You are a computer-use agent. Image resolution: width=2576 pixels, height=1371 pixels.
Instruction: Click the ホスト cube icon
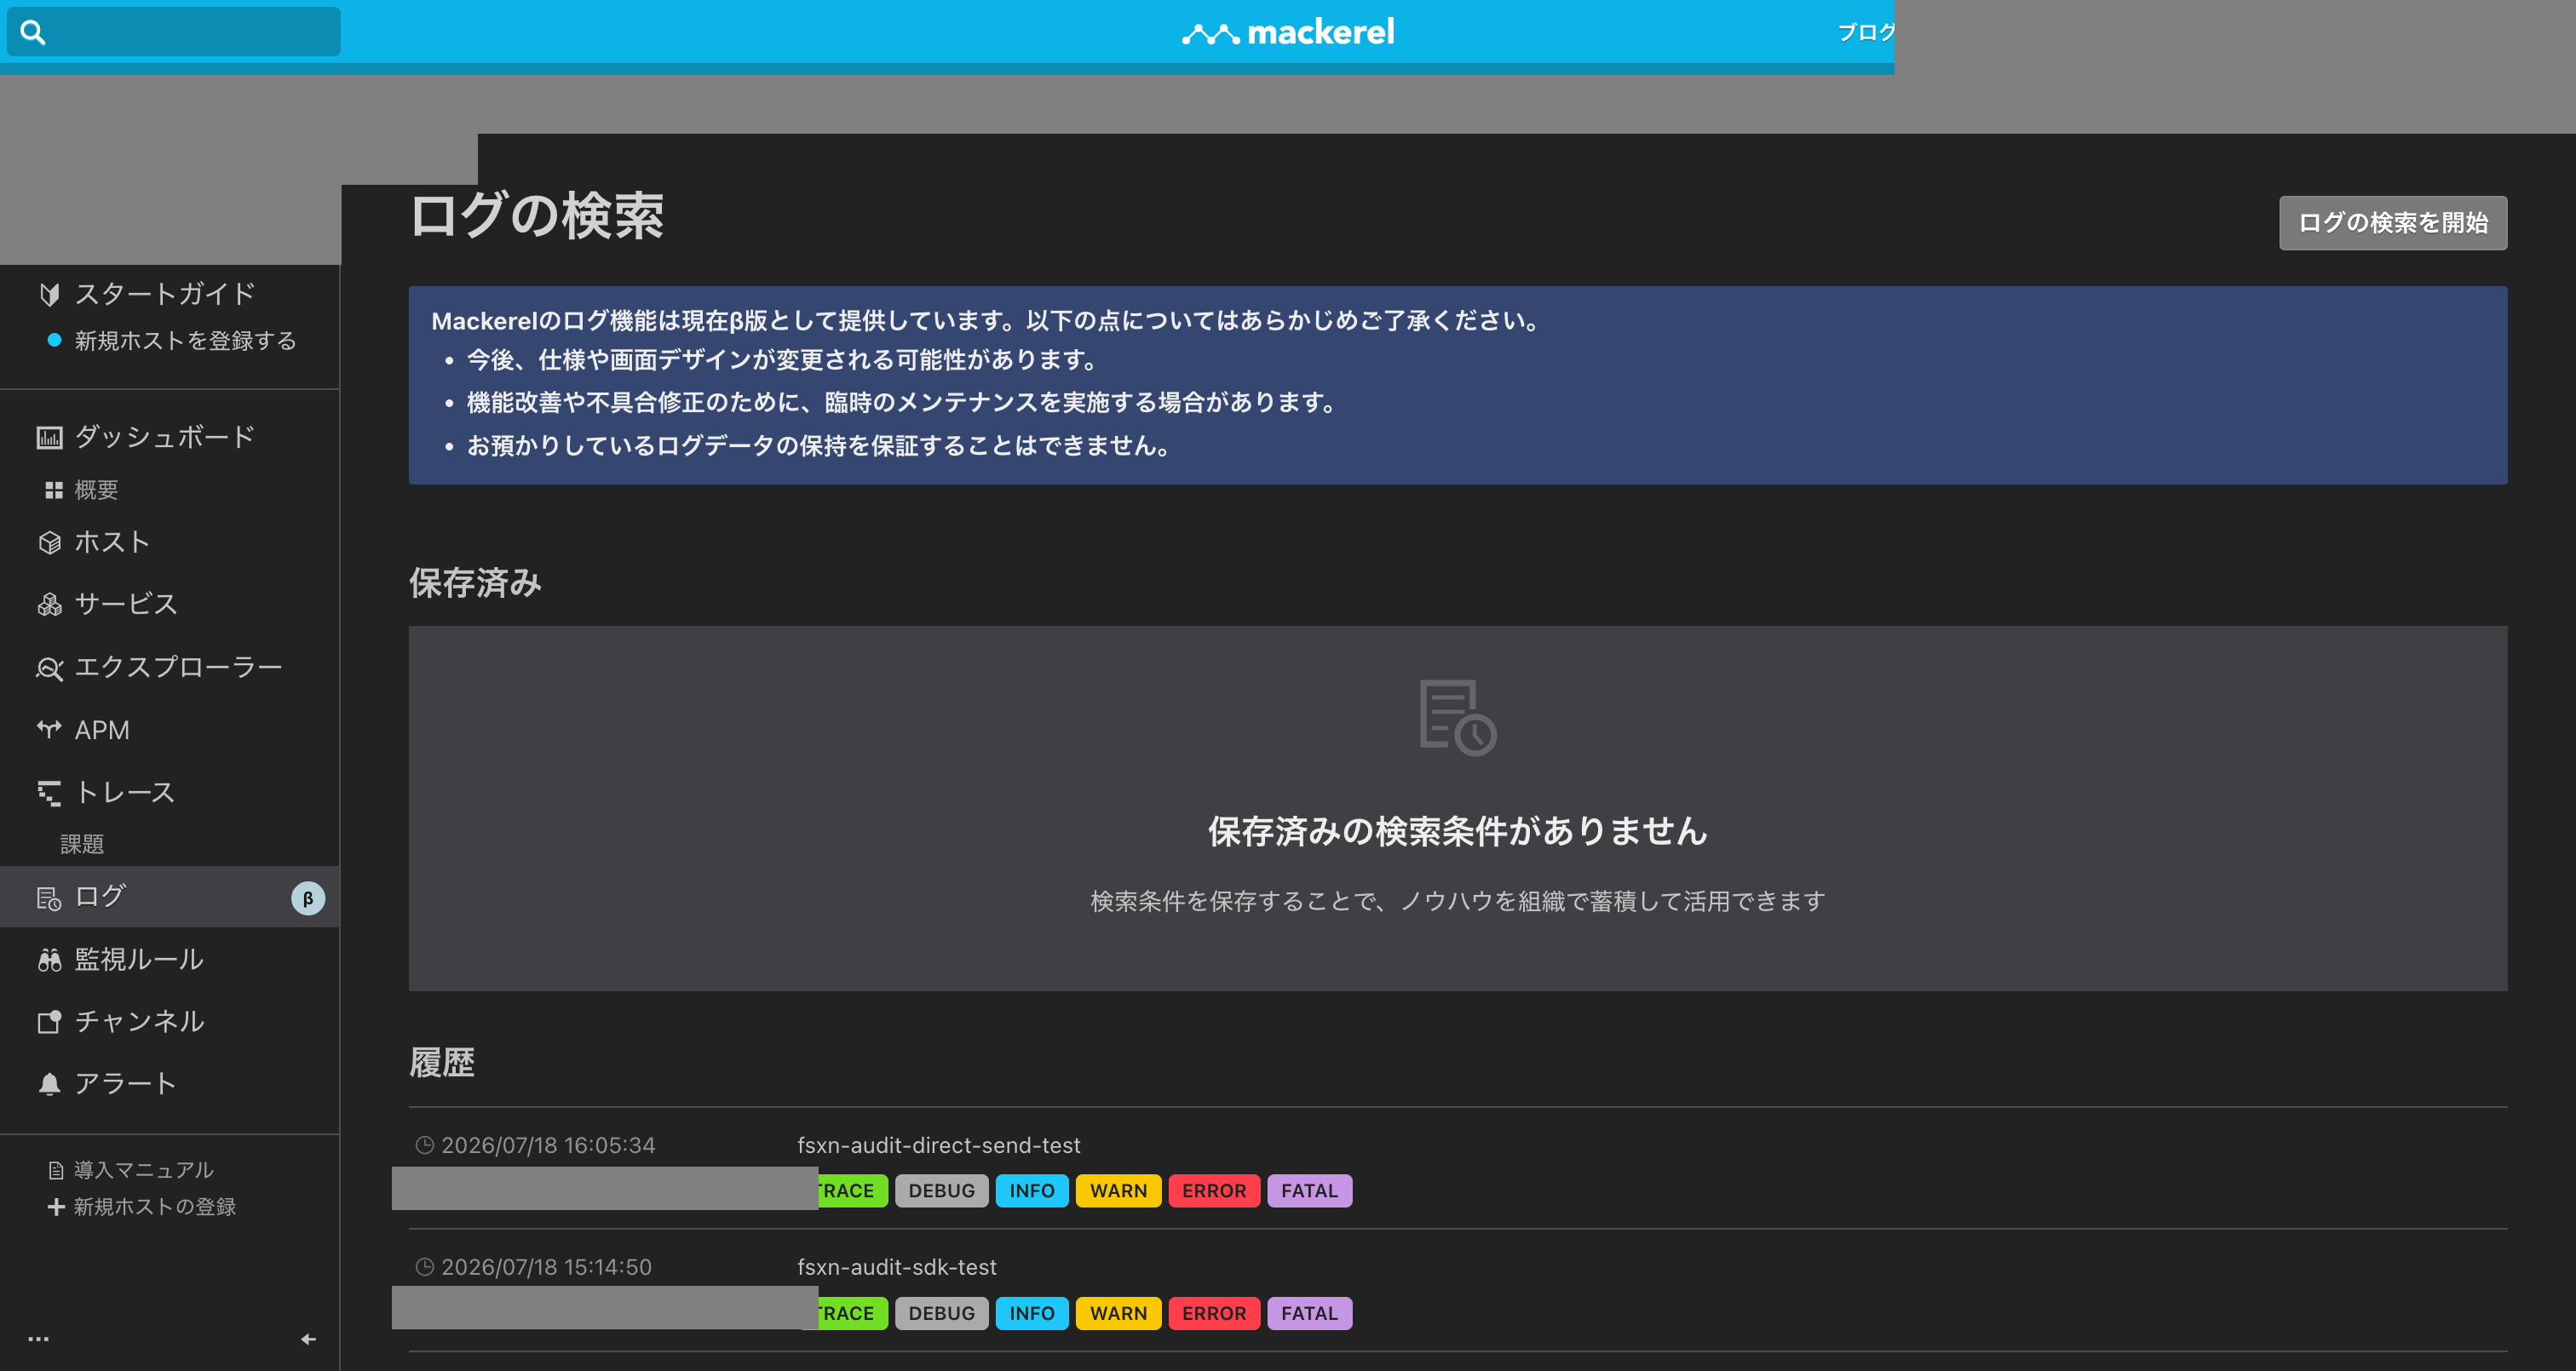[49, 543]
